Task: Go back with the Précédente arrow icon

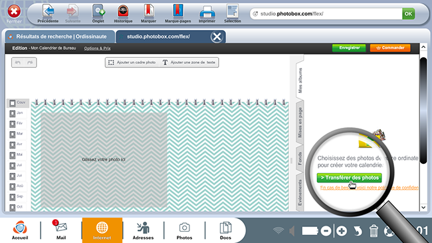Action: [x=49, y=11]
